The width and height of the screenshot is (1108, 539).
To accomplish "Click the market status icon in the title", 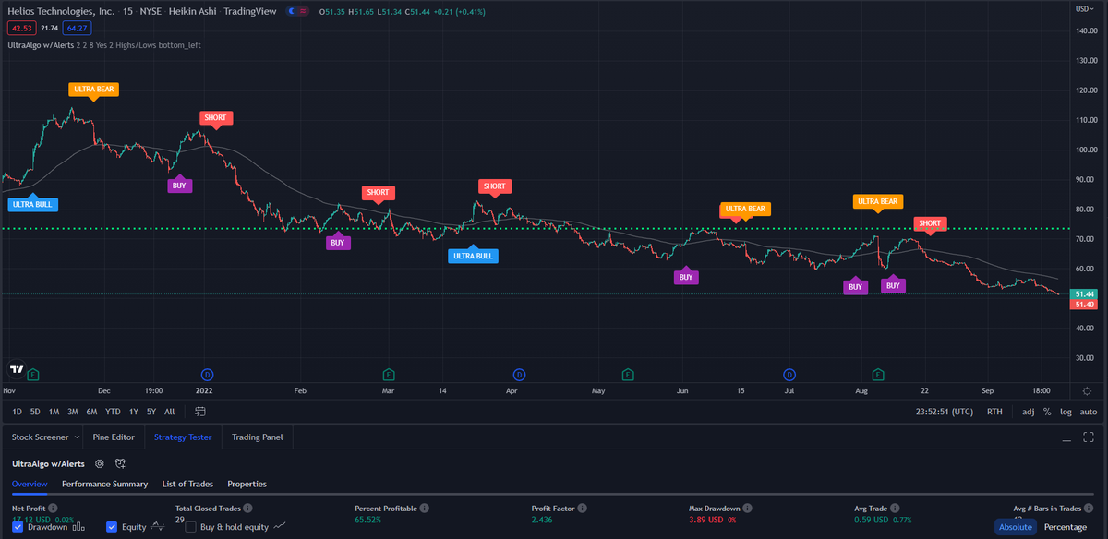I will coord(297,12).
